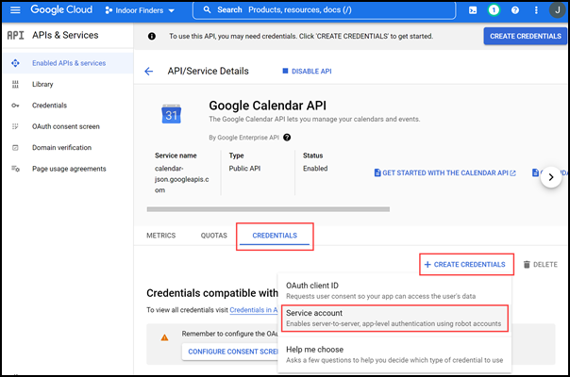Switch to the CREDENTIALS tab
This screenshot has width=570, height=377.
coord(275,236)
